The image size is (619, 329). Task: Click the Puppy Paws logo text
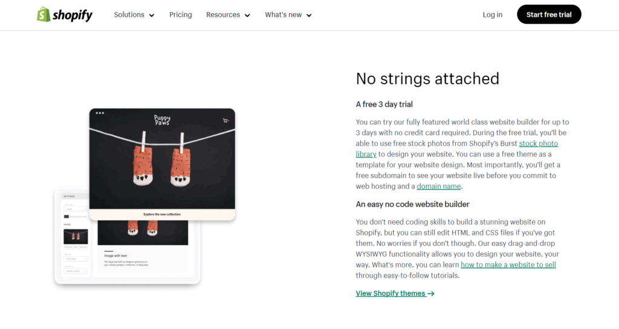coord(162,120)
